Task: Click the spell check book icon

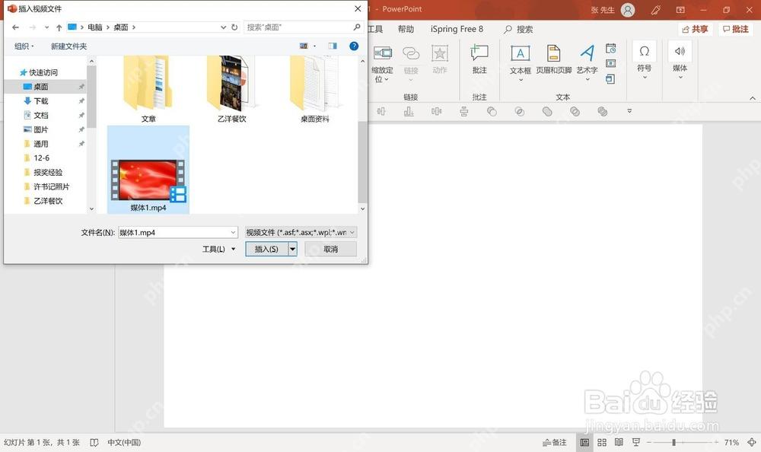Action: (94, 442)
